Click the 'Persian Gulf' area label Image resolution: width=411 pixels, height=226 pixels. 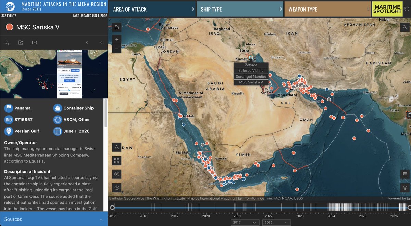point(27,131)
